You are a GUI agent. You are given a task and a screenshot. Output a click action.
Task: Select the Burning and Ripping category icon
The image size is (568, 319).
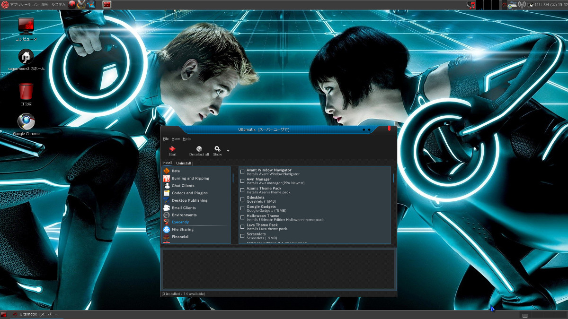(x=167, y=178)
